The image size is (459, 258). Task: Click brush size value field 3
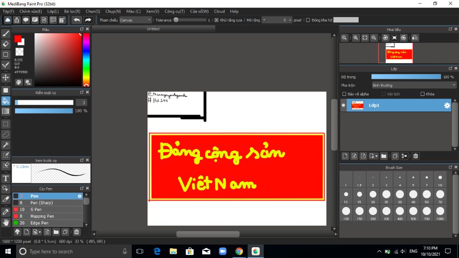[82, 103]
